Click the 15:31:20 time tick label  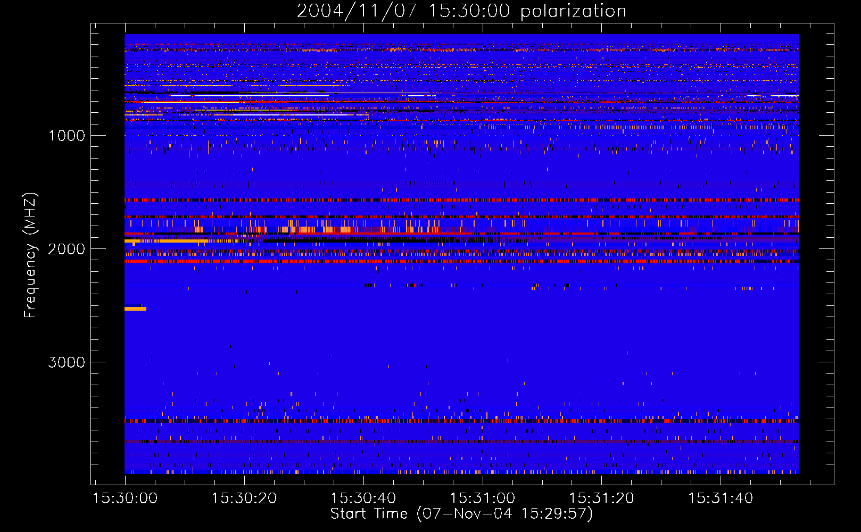(602, 498)
